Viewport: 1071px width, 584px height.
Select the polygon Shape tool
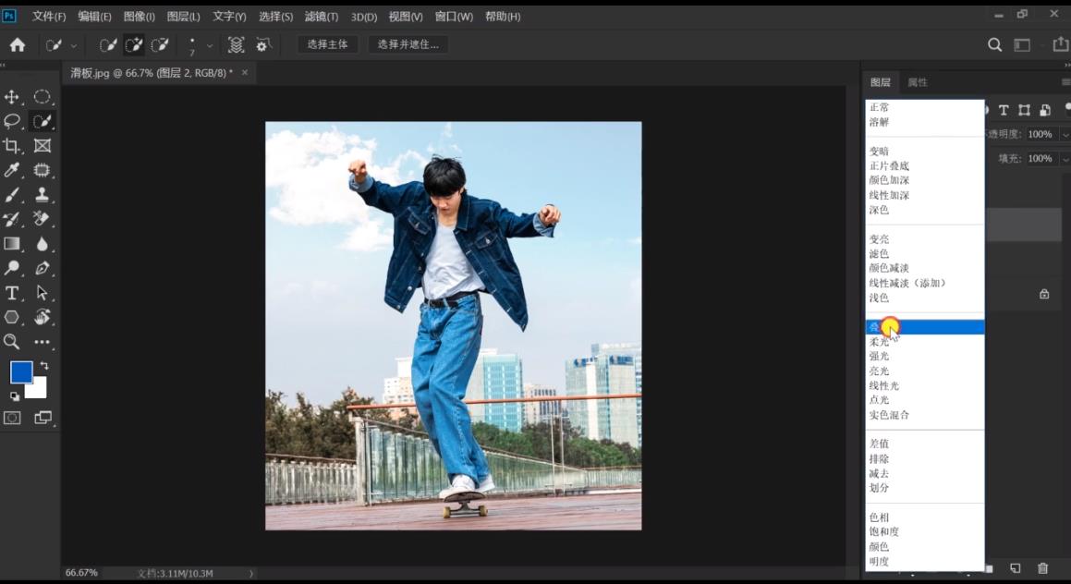click(12, 317)
